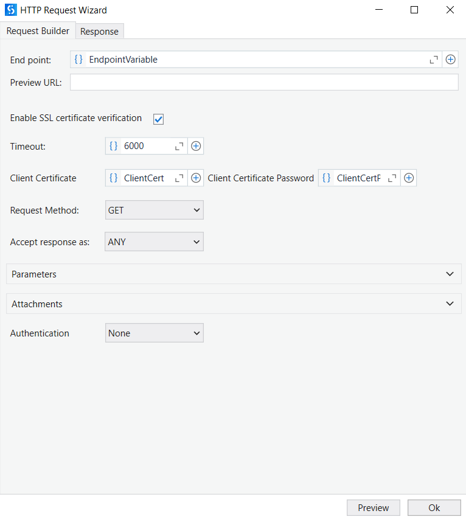Expand the End point field editor
This screenshot has width=466, height=522.
(x=434, y=60)
